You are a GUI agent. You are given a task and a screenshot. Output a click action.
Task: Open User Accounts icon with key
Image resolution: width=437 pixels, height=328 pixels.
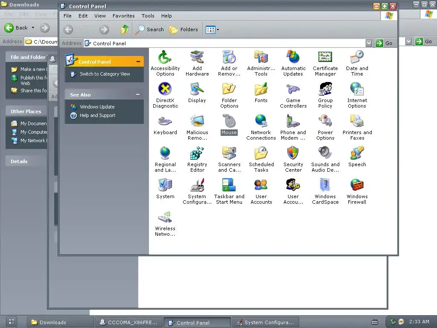point(293,191)
